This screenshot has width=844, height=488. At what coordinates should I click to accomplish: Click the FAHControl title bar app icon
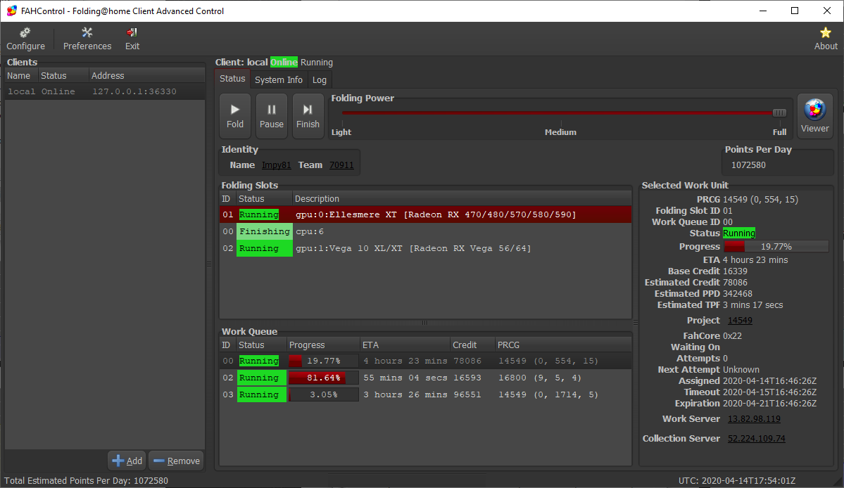point(11,11)
